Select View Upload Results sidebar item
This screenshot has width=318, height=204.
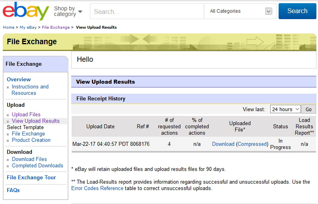tap(36, 121)
